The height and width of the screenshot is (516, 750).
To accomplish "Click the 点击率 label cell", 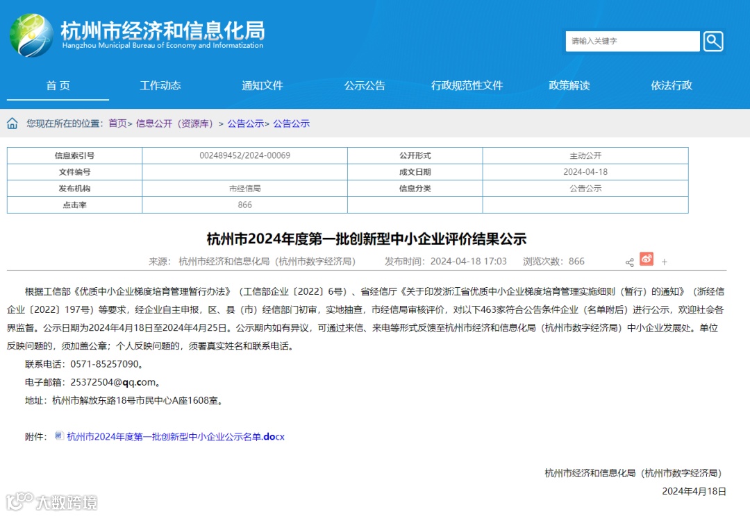I will pos(74,205).
